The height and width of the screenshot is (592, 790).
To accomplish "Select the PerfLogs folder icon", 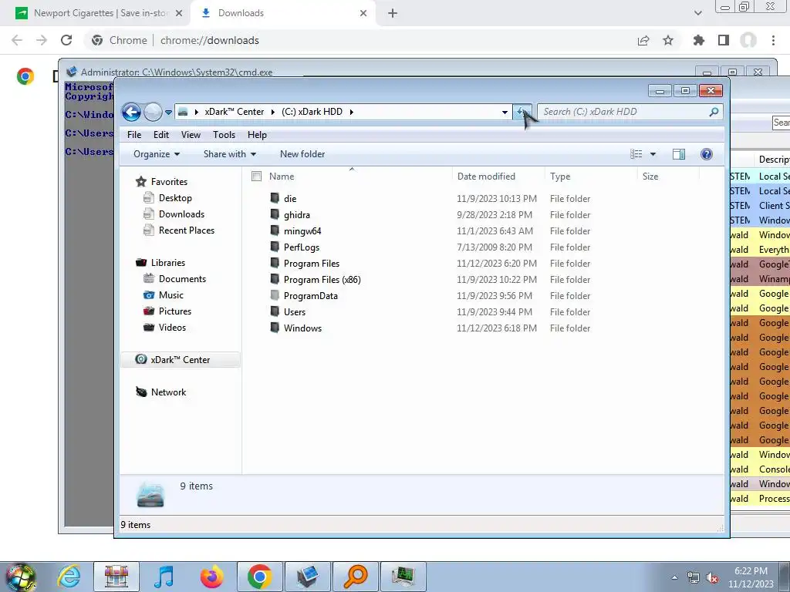I will coord(275,247).
